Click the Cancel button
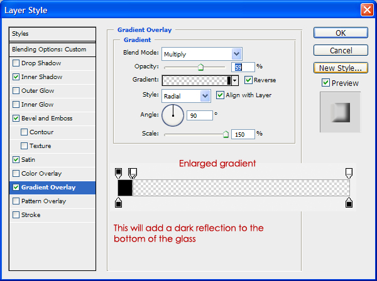 click(x=341, y=50)
